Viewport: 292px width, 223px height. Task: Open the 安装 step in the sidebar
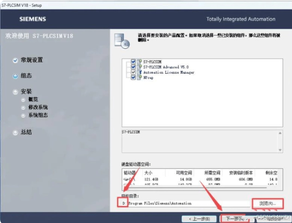click(x=26, y=91)
